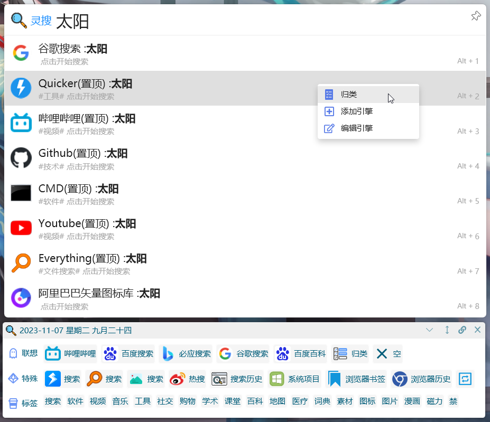
Task: Select the 漫画 tag
Action: coord(412,401)
